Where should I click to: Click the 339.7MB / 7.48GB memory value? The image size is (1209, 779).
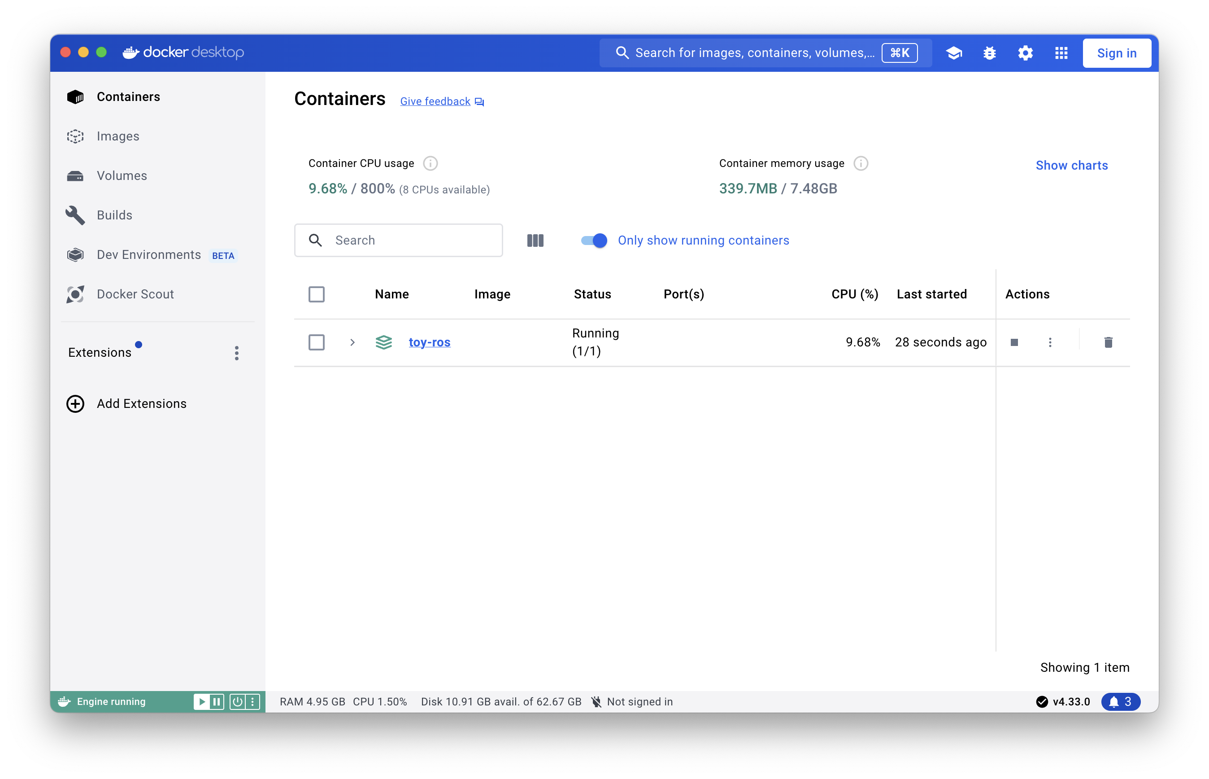click(x=778, y=188)
